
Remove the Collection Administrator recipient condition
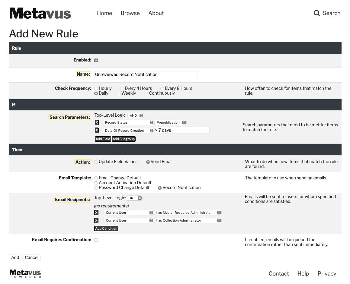click(x=96, y=220)
